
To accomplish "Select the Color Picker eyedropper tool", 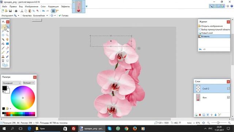I will tap(7, 52).
